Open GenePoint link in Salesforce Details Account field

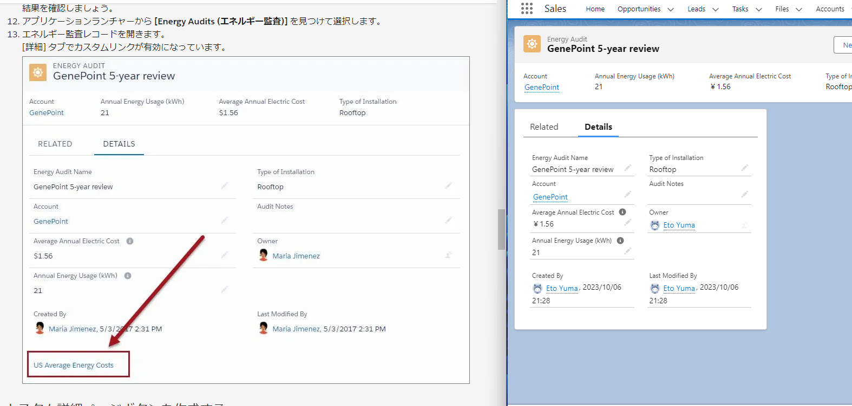coord(550,197)
